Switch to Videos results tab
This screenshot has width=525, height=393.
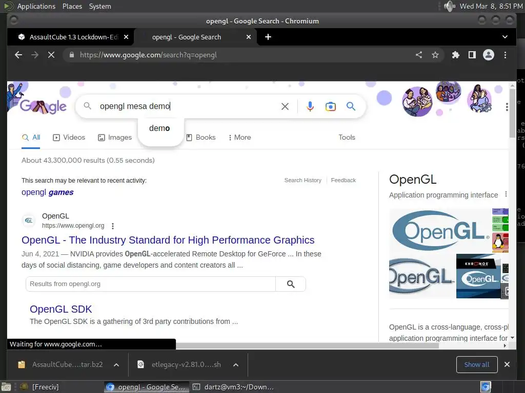pos(69,137)
